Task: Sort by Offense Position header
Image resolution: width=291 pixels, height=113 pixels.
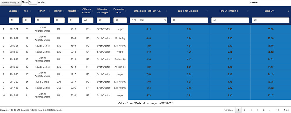Action: tap(87, 11)
